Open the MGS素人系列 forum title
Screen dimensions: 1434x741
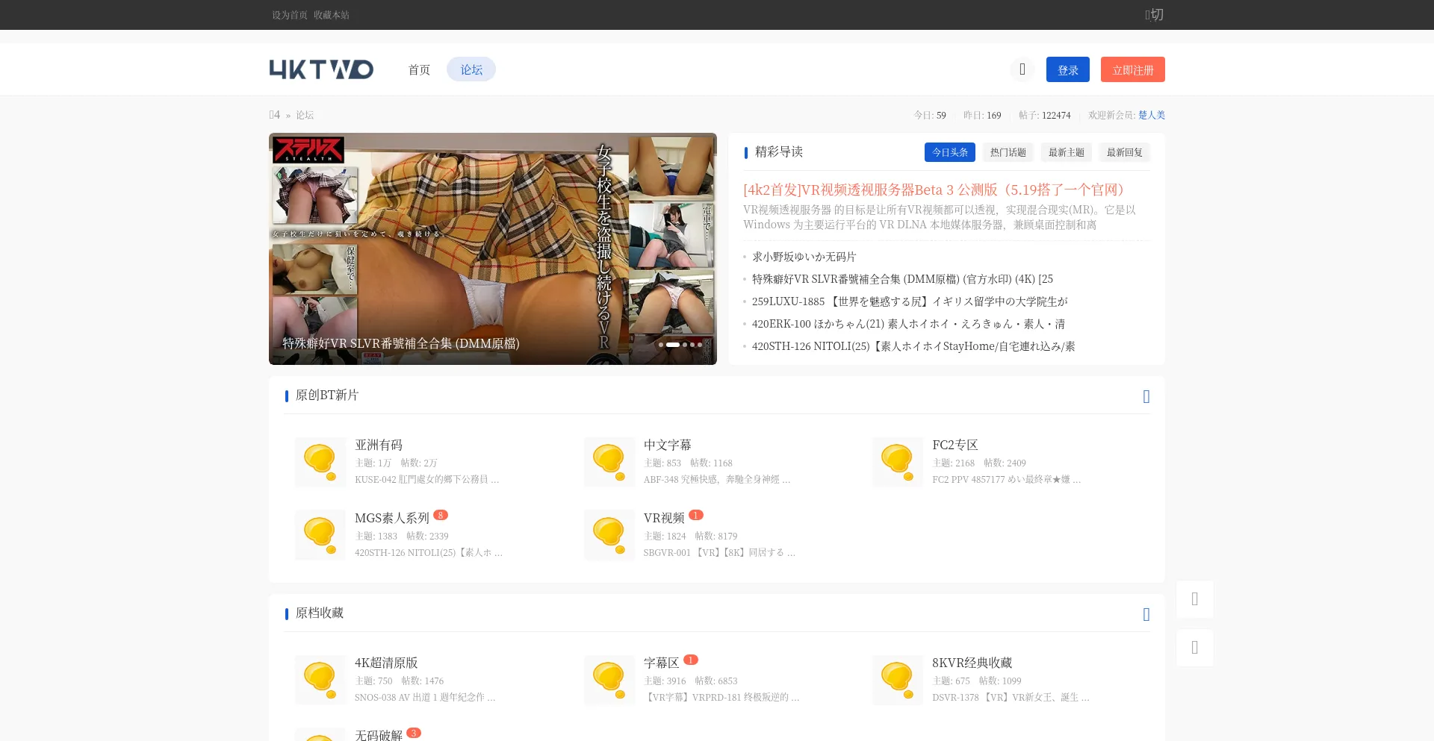coord(392,518)
